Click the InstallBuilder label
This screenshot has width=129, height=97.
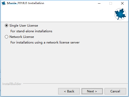click(x=12, y=84)
